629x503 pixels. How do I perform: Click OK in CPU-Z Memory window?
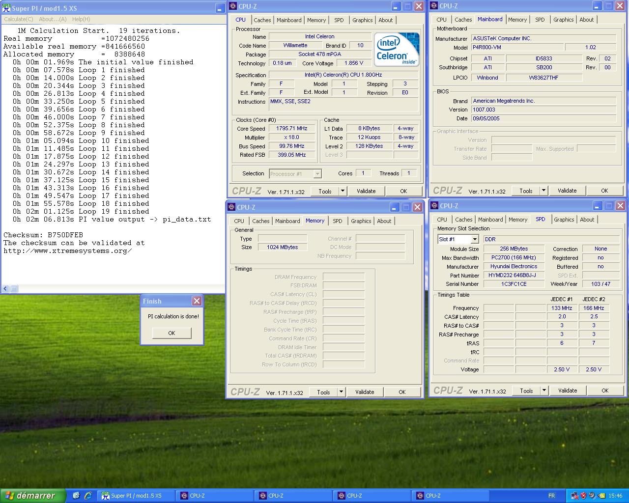(x=402, y=392)
